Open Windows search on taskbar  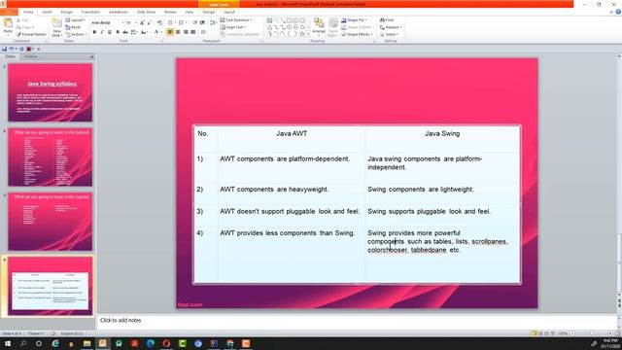point(23,343)
